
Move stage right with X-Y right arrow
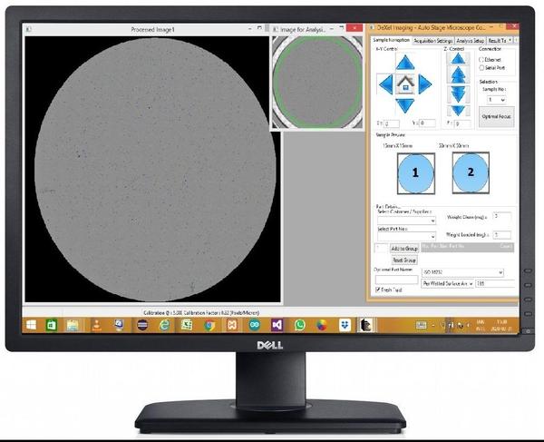424,84
